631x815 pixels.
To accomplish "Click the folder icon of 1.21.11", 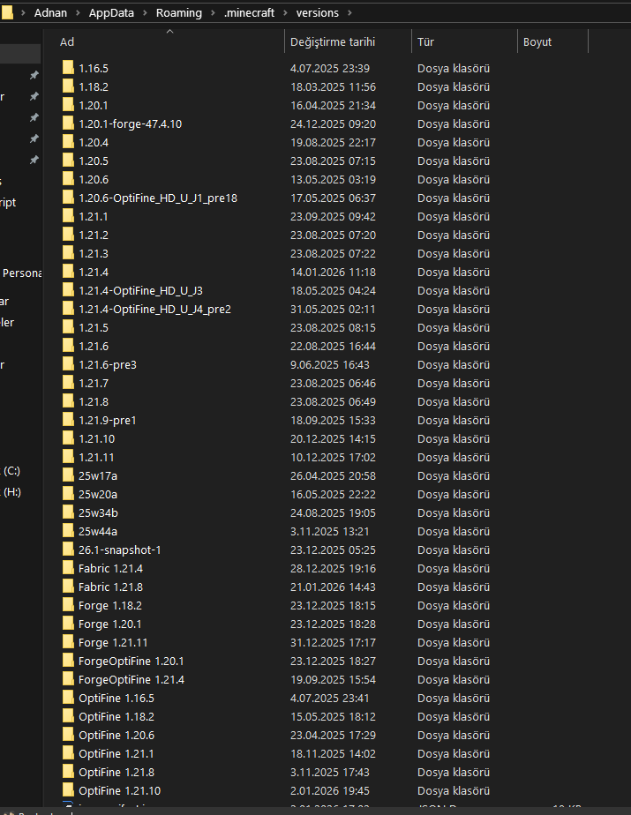I will [68, 458].
